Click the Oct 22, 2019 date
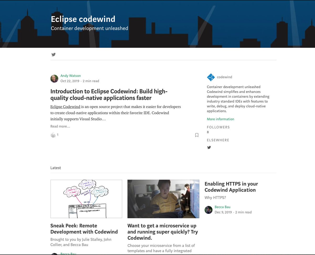The height and width of the screenshot is (255, 315). tap(70, 81)
